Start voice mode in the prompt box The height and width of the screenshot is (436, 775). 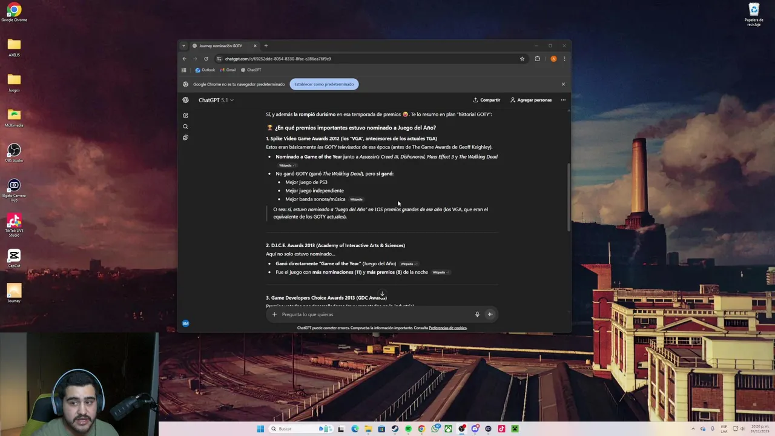[490, 314]
